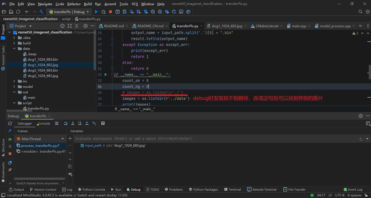The width and height of the screenshot is (371, 198).
Task: Toggle Mute Breakpoints in the debug sidebar
Action: tap(10, 170)
